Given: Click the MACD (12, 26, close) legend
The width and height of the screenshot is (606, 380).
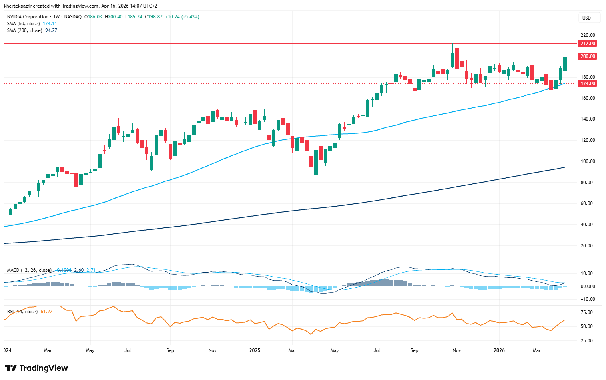Looking at the screenshot, I should [29, 270].
